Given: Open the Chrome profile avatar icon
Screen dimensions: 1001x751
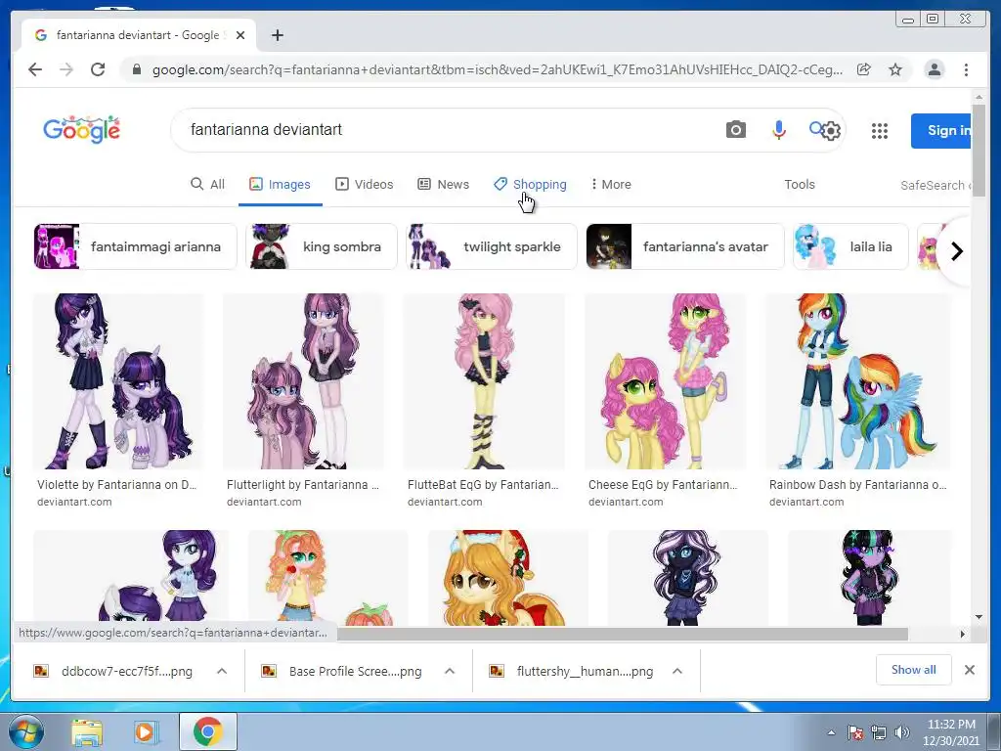Looking at the screenshot, I should (x=934, y=69).
